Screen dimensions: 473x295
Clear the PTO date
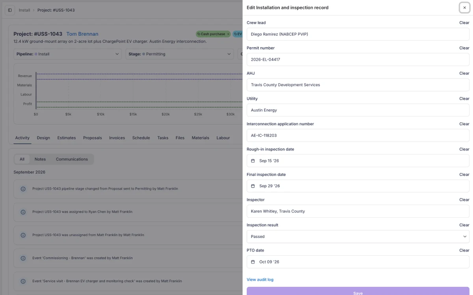tap(464, 250)
